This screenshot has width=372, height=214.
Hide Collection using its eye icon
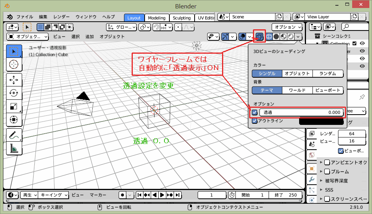click(x=362, y=43)
